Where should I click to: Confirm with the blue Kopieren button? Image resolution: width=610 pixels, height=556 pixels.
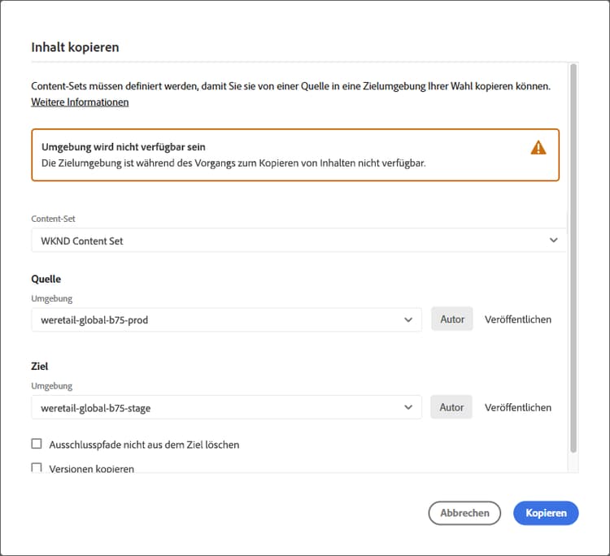click(545, 513)
